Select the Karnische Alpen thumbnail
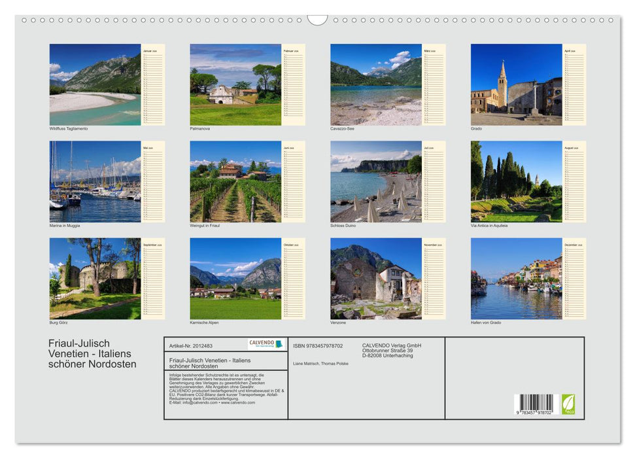This screenshot has width=635, height=458. 235,278
